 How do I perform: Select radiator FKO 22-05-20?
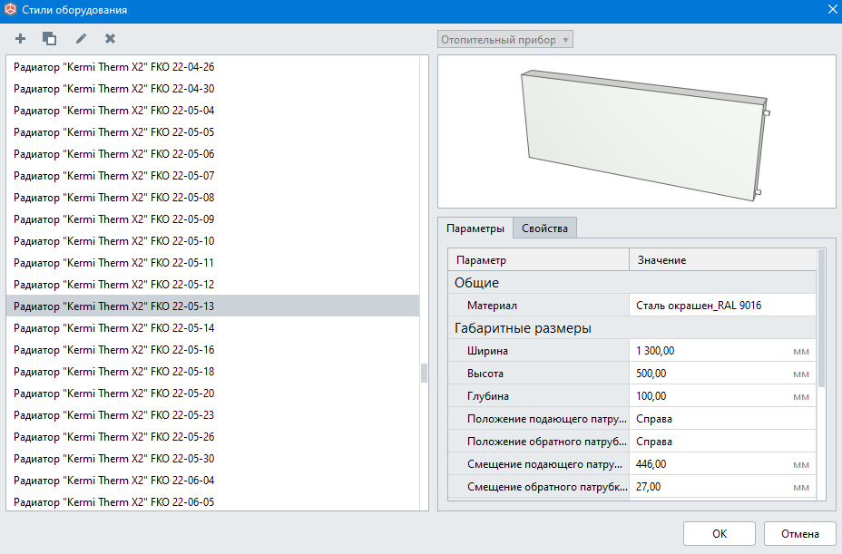click(x=212, y=393)
